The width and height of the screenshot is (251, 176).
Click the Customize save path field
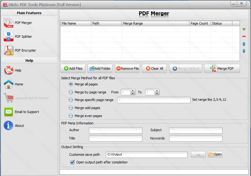tap(147, 154)
